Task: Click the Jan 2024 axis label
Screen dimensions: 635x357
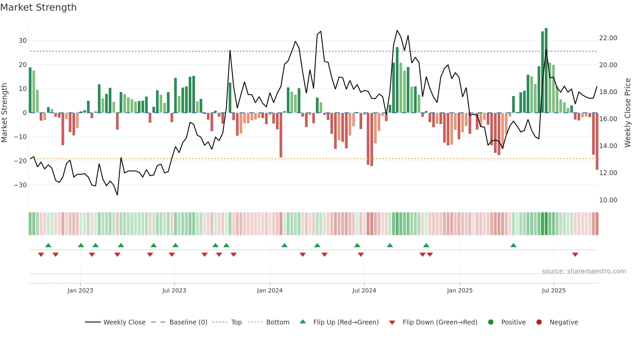Action: click(x=270, y=290)
